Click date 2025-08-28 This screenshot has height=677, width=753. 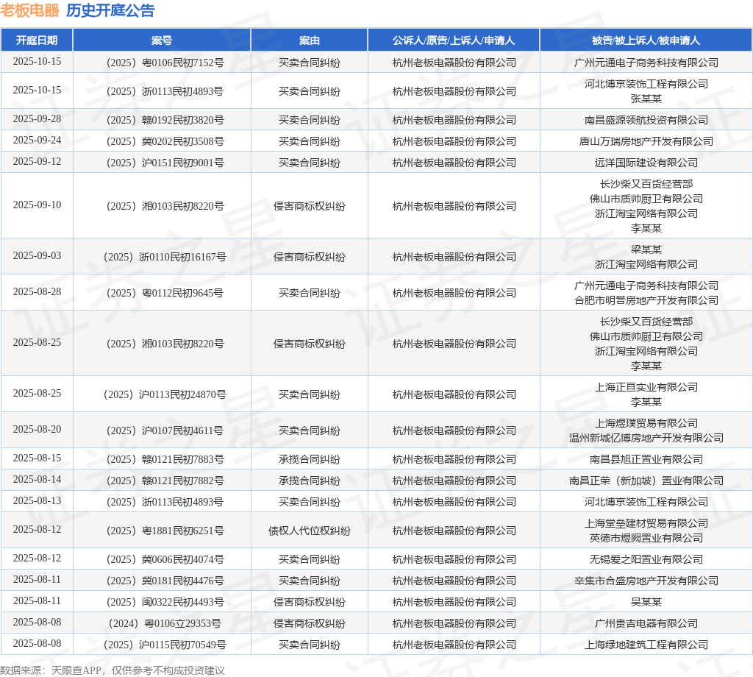pos(37,291)
